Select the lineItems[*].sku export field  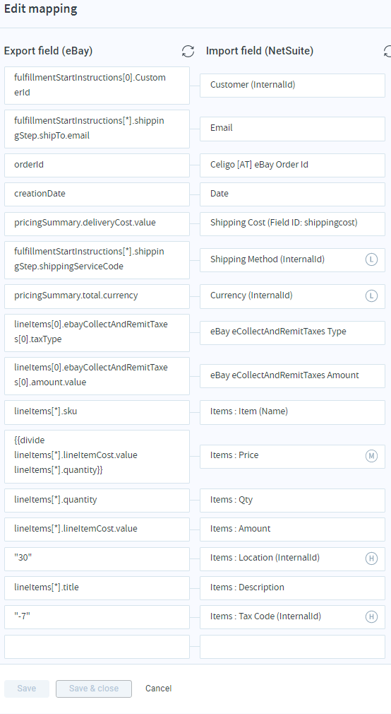(97, 412)
